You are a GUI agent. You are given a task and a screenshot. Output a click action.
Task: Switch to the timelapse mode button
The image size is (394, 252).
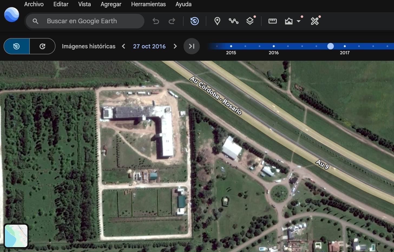click(x=42, y=46)
